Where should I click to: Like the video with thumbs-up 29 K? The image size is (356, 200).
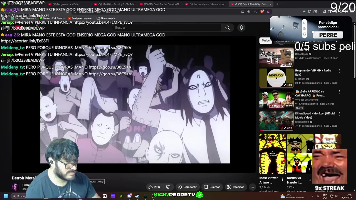(154, 187)
